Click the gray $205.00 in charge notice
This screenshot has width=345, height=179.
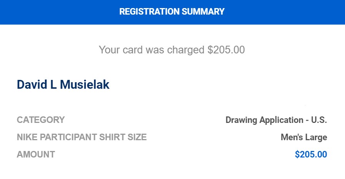(226, 50)
